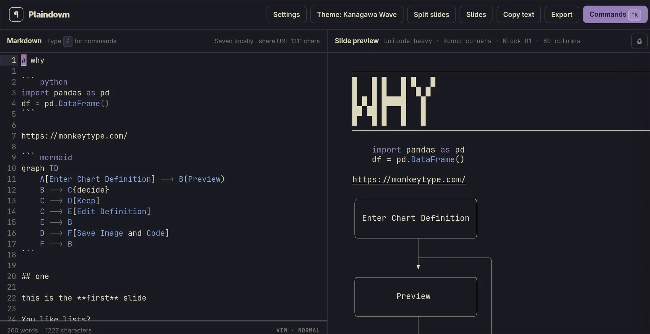Image resolution: width=650 pixels, height=334 pixels.
Task: Toggle Split slides mode
Action: pos(431,15)
